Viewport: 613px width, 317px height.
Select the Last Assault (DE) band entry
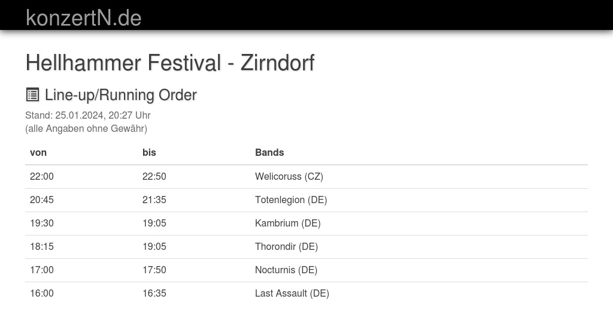click(x=292, y=293)
